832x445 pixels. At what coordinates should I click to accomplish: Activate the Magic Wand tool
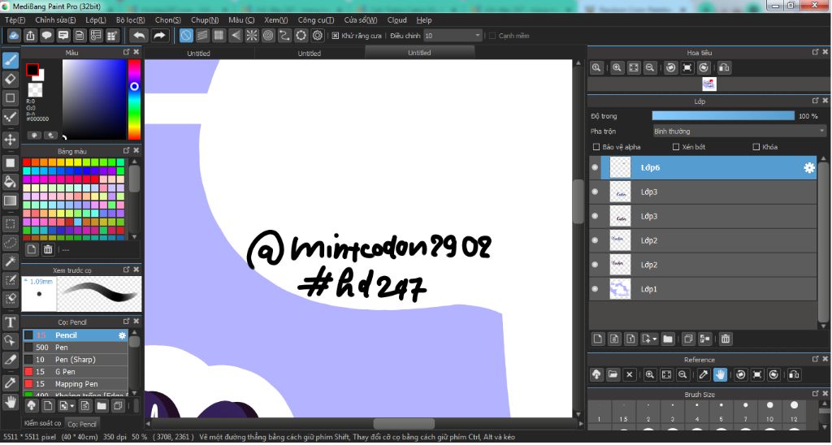pyautogui.click(x=10, y=261)
